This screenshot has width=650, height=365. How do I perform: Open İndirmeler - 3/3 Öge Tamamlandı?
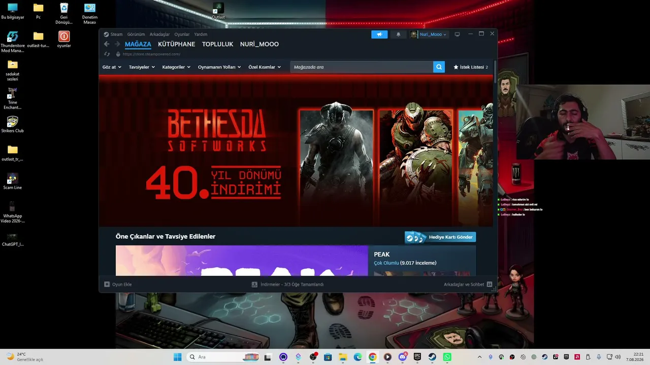(x=292, y=284)
